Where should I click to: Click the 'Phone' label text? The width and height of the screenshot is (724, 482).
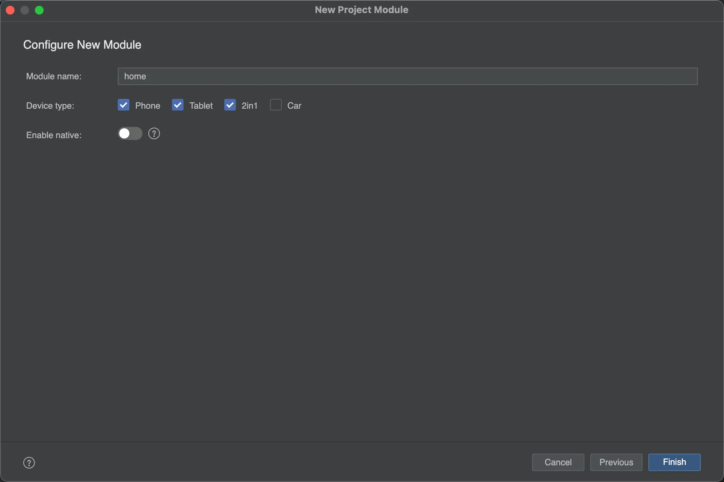(148, 106)
